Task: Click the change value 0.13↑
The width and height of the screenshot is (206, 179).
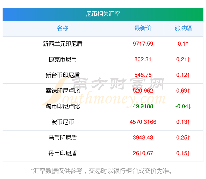Action: tap(183, 122)
